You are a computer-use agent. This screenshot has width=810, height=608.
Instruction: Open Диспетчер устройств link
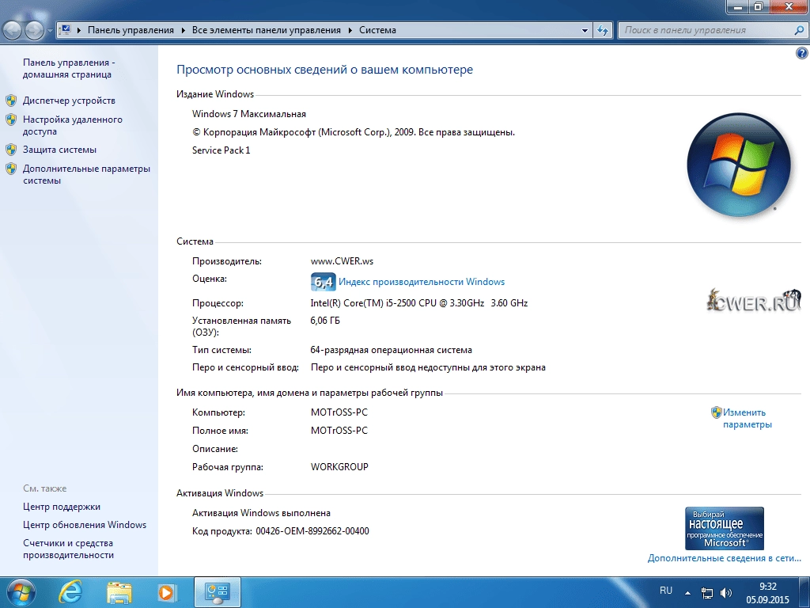tap(69, 101)
